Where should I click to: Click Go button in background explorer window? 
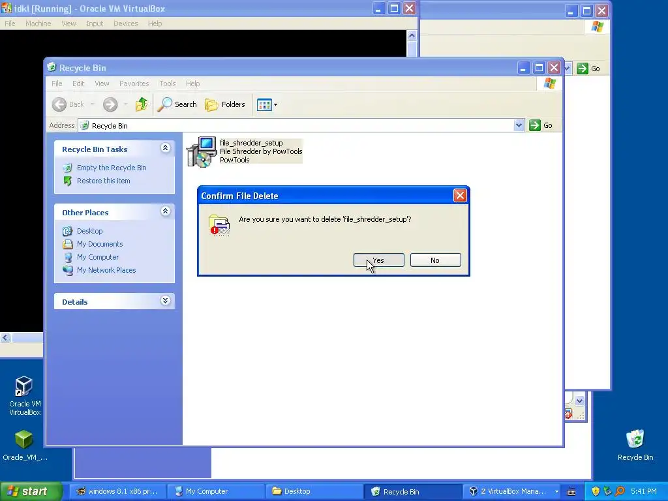click(x=589, y=68)
